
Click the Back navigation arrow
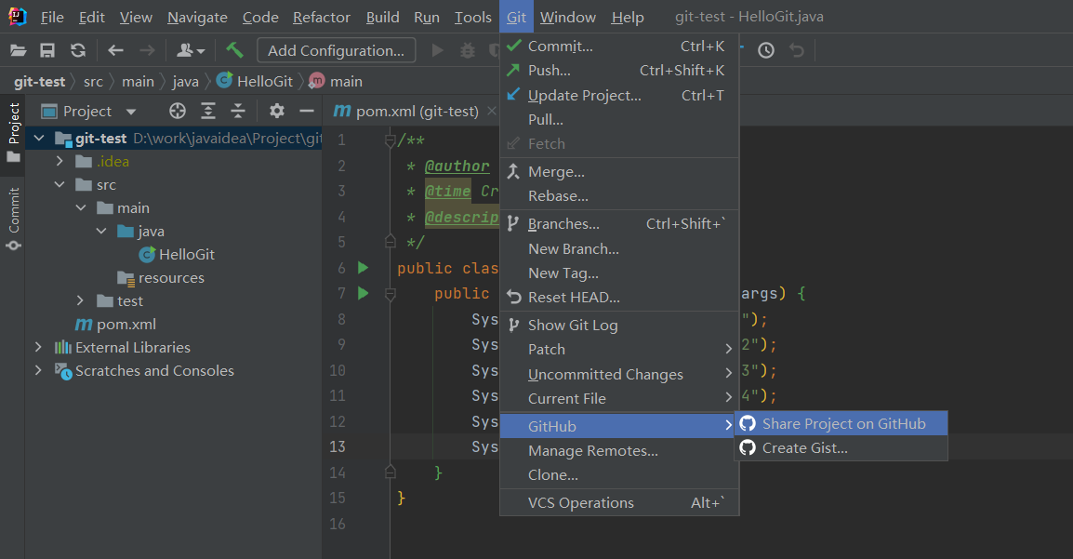click(115, 50)
